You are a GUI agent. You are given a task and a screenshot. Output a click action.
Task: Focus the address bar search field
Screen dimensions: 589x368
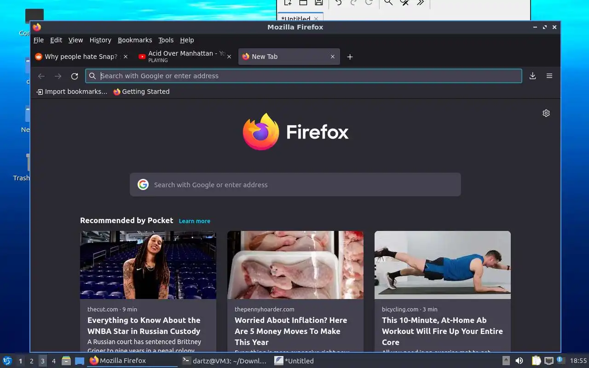[x=304, y=76]
